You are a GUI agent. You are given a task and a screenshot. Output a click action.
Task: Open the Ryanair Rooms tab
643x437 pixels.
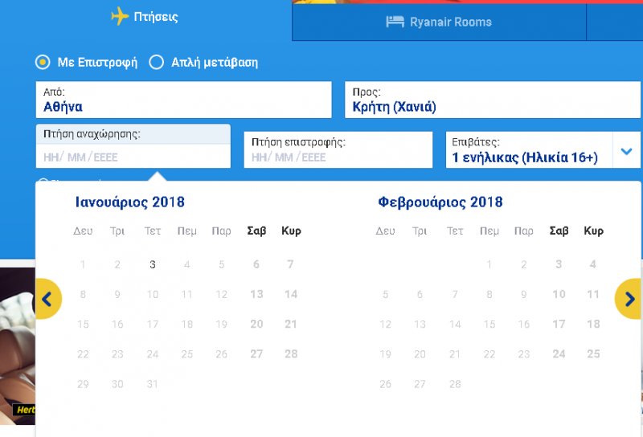pos(439,22)
